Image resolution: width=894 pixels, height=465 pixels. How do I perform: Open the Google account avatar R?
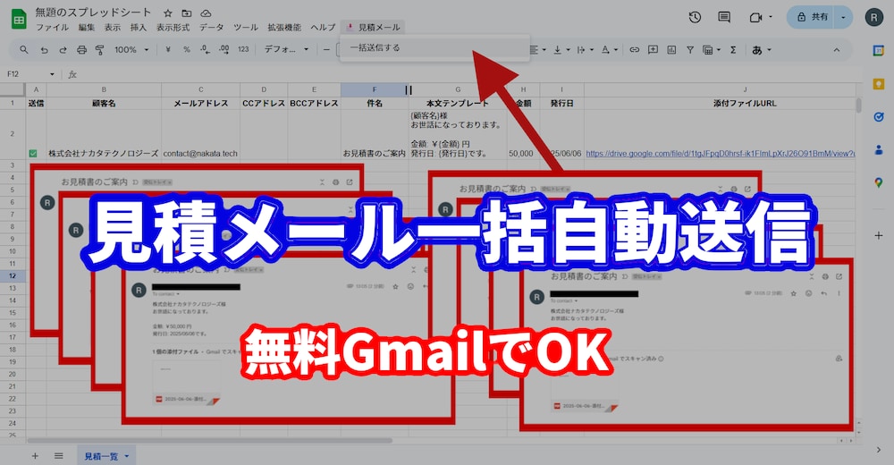(x=874, y=17)
